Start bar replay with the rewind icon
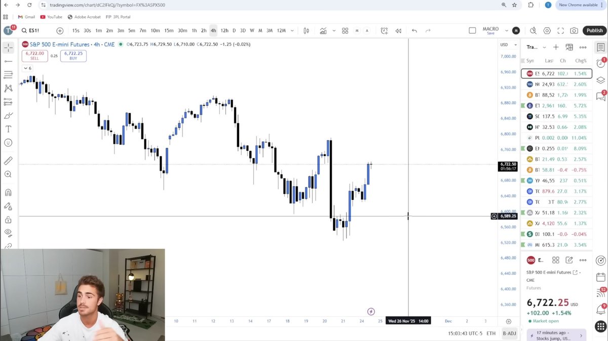 (398, 30)
